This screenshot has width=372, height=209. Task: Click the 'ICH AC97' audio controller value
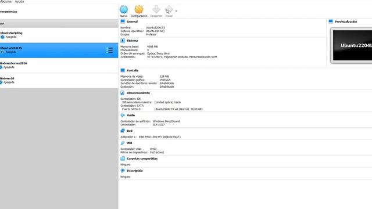[159, 125]
